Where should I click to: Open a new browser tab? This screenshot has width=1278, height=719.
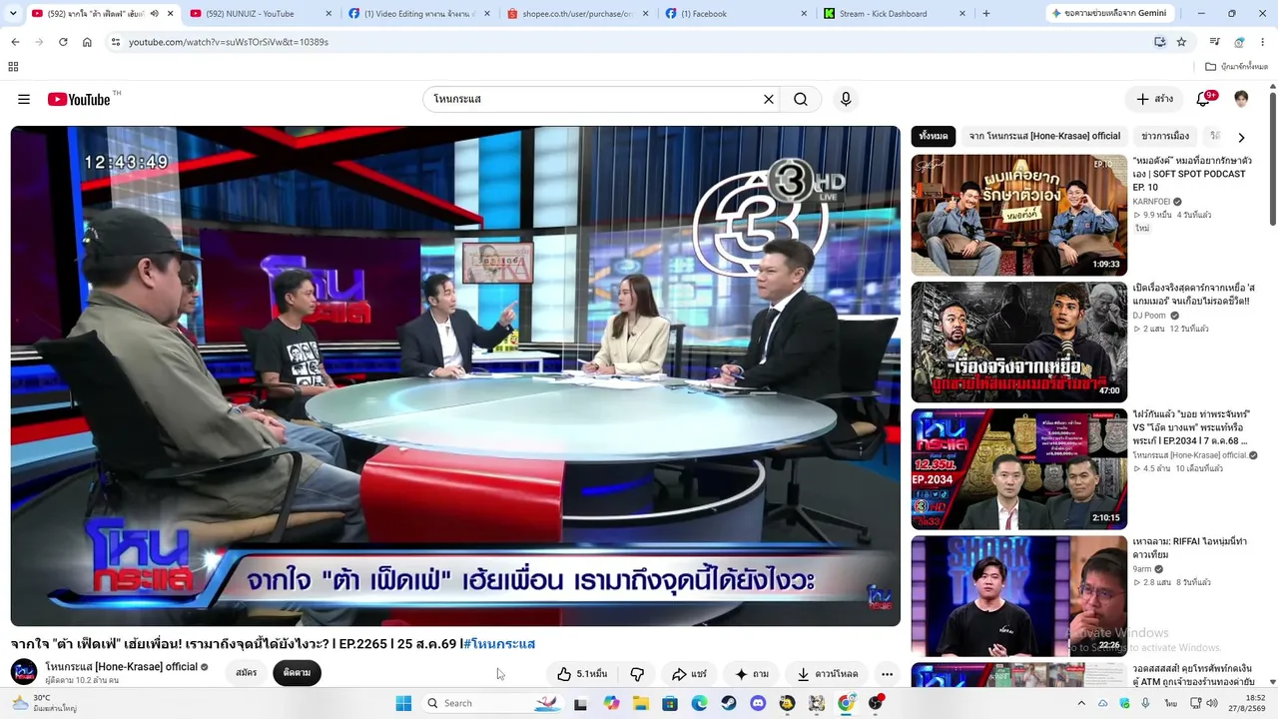[986, 14]
